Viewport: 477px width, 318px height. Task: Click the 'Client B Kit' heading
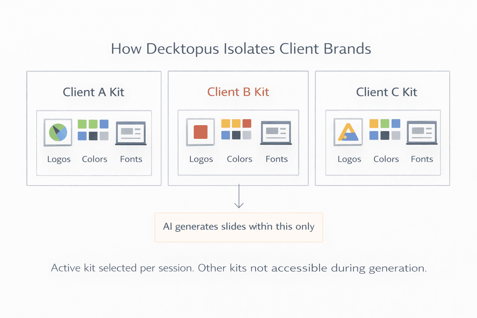238,92
